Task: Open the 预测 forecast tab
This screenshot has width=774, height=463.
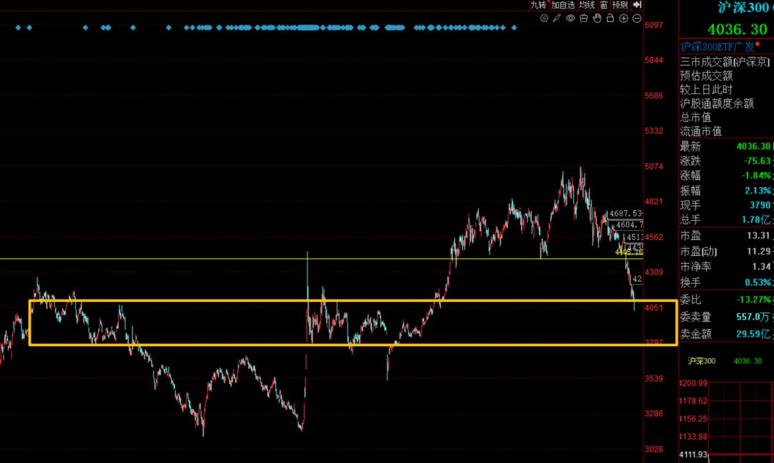Action: click(x=619, y=5)
